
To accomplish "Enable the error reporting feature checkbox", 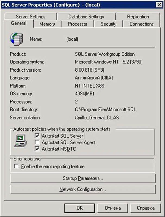I will [17, 167].
